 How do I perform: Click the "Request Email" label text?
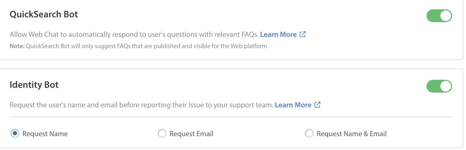pyautogui.click(x=191, y=134)
